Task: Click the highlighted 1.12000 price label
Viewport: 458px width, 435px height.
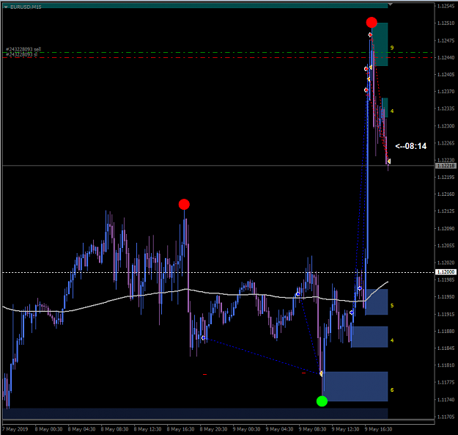Action: click(446, 272)
